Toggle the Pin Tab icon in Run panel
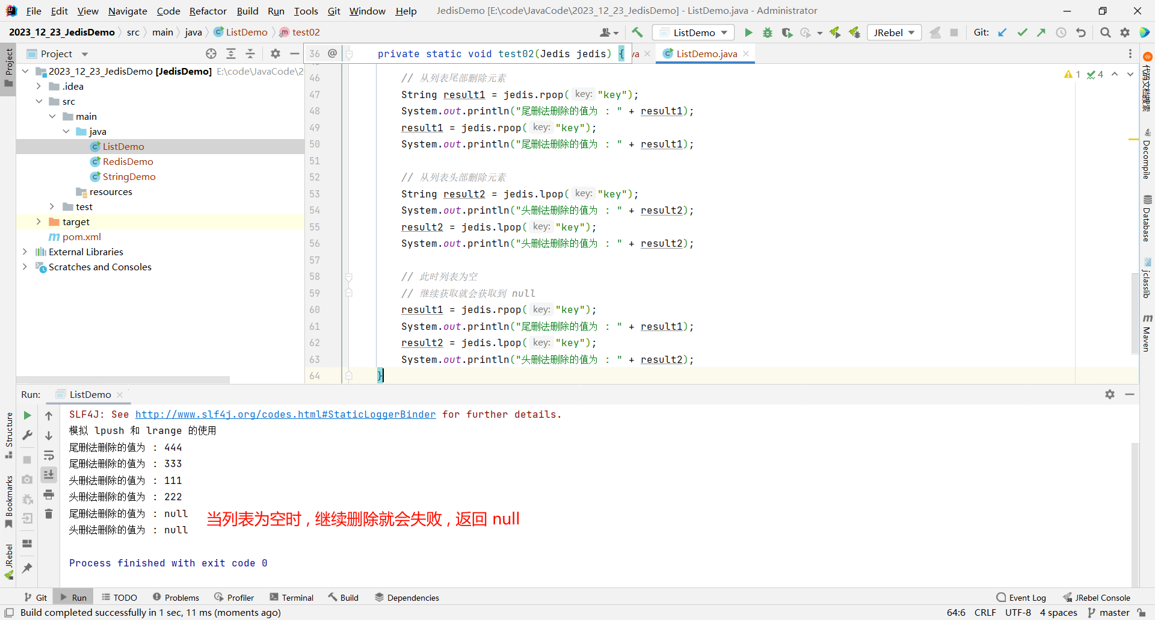 (x=27, y=568)
